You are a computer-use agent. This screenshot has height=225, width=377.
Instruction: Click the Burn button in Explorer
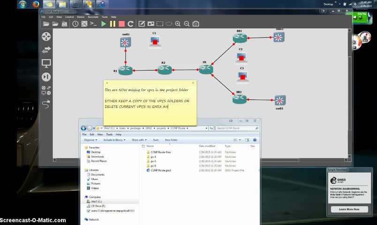156,140
